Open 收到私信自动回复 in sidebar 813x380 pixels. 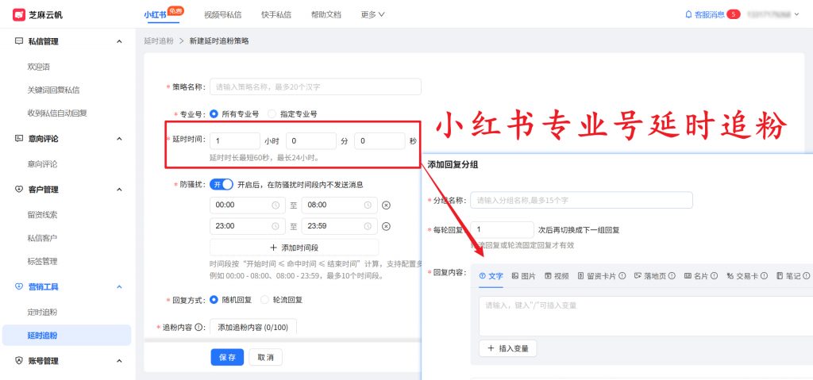[x=57, y=113]
